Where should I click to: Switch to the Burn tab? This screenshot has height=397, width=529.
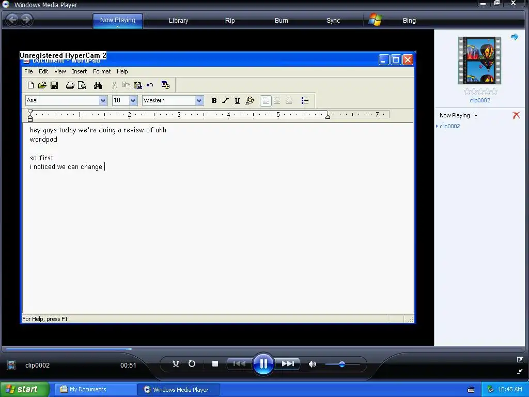click(x=282, y=21)
